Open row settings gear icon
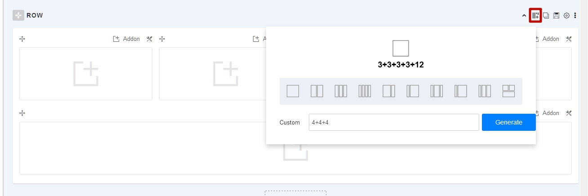This screenshot has width=588, height=196. coord(566,16)
